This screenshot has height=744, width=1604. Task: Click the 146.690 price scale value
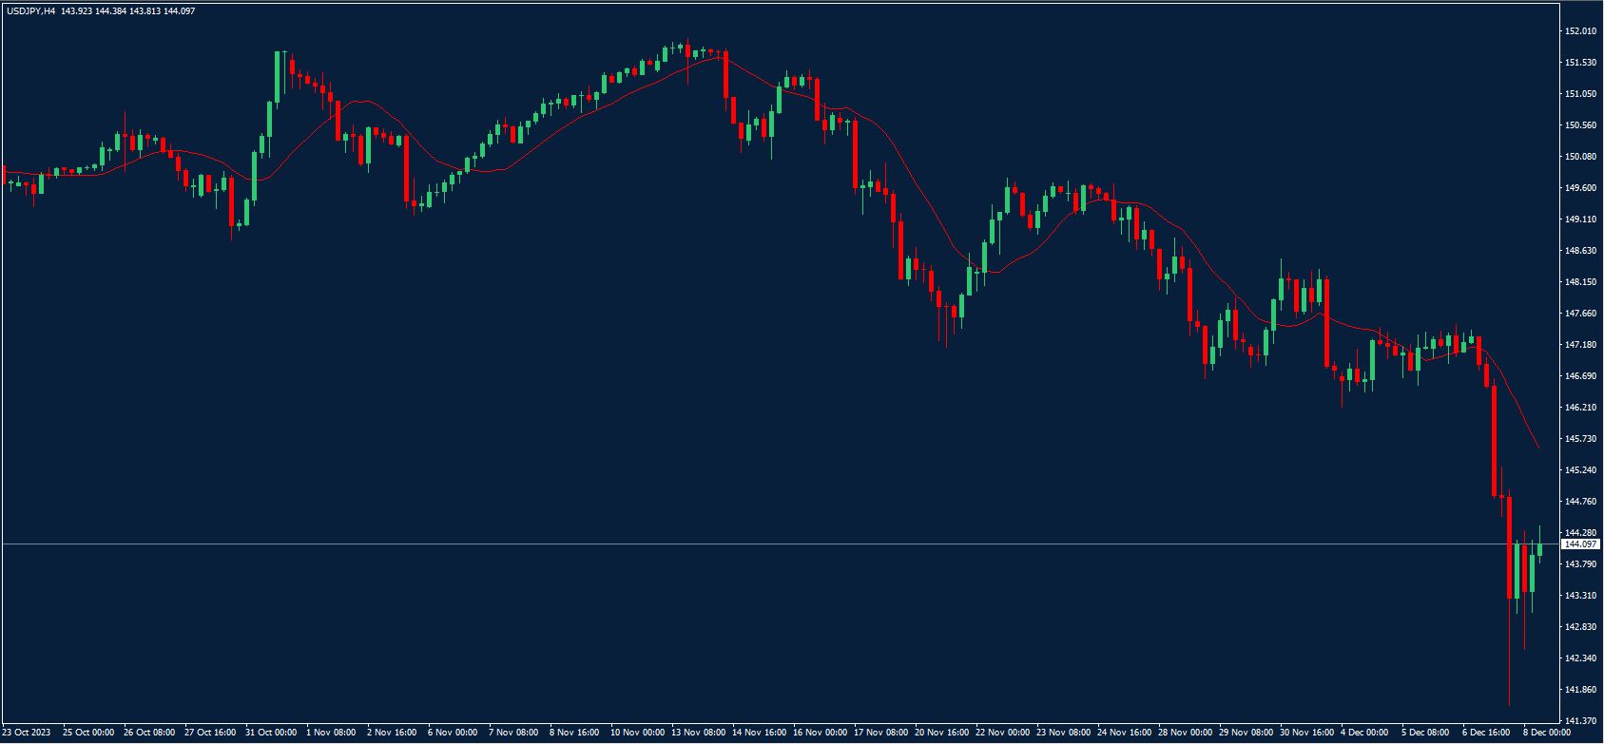pos(1581,376)
